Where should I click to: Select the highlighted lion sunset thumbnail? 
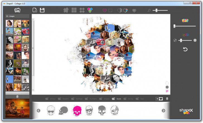coord(17,47)
